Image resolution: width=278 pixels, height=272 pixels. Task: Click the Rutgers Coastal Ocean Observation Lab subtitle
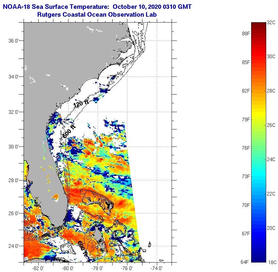click(97, 14)
